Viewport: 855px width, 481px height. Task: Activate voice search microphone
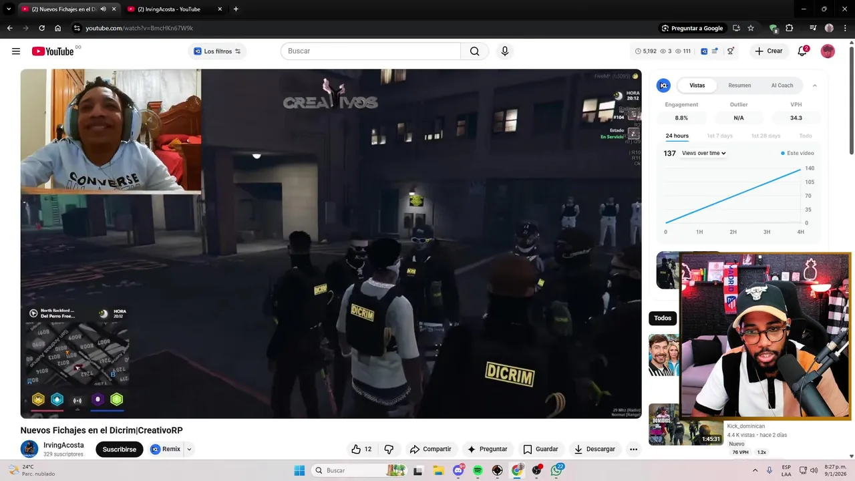[505, 51]
